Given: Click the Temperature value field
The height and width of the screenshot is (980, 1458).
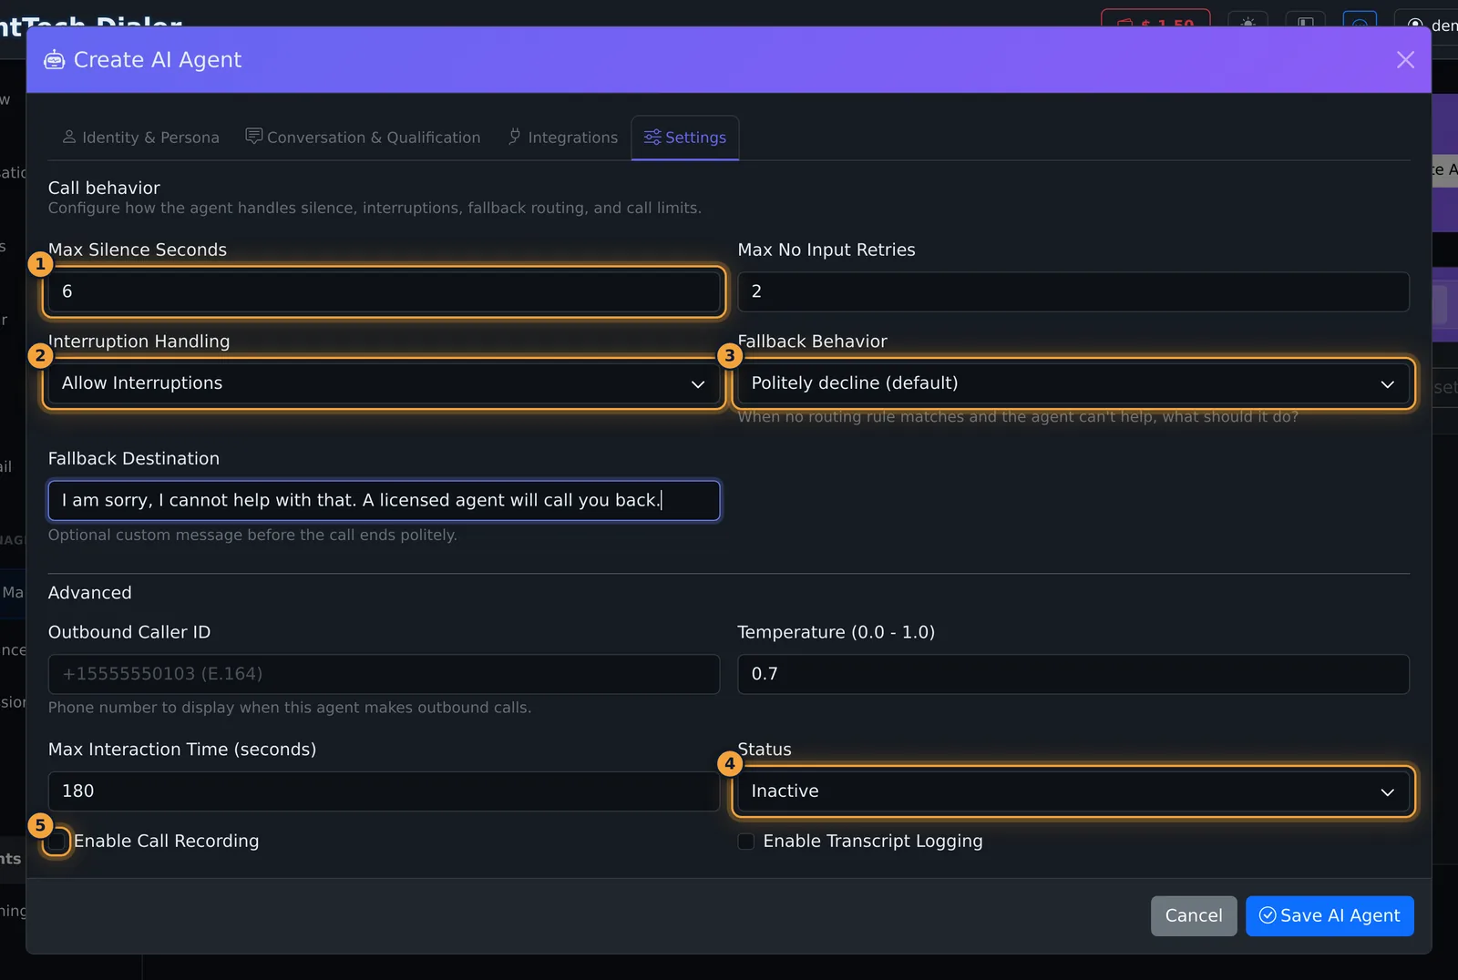Looking at the screenshot, I should tap(1073, 674).
